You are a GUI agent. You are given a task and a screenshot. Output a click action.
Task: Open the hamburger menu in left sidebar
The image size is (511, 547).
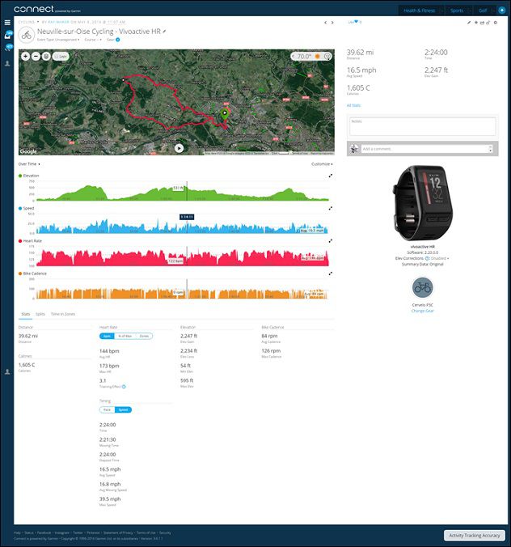(x=7, y=23)
